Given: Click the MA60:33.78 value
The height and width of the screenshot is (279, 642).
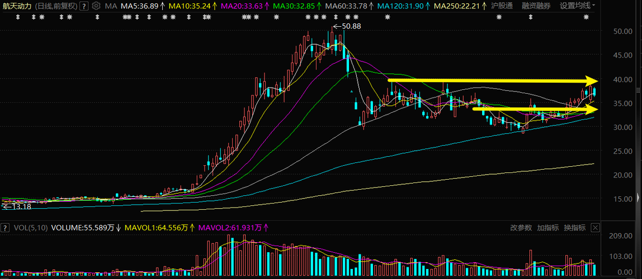Looking at the screenshot, I should point(346,6).
